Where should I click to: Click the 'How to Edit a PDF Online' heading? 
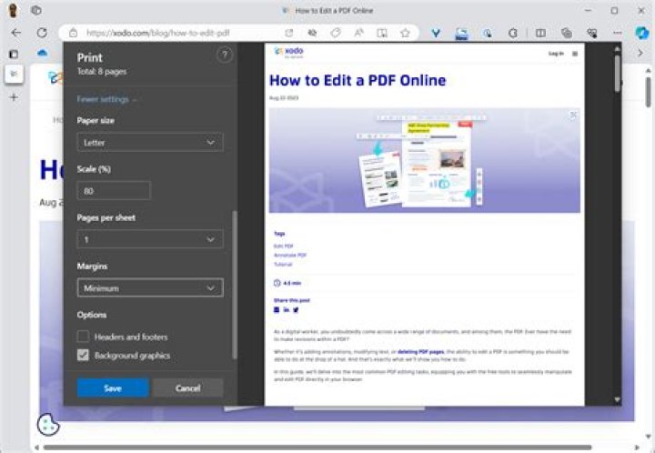click(358, 80)
